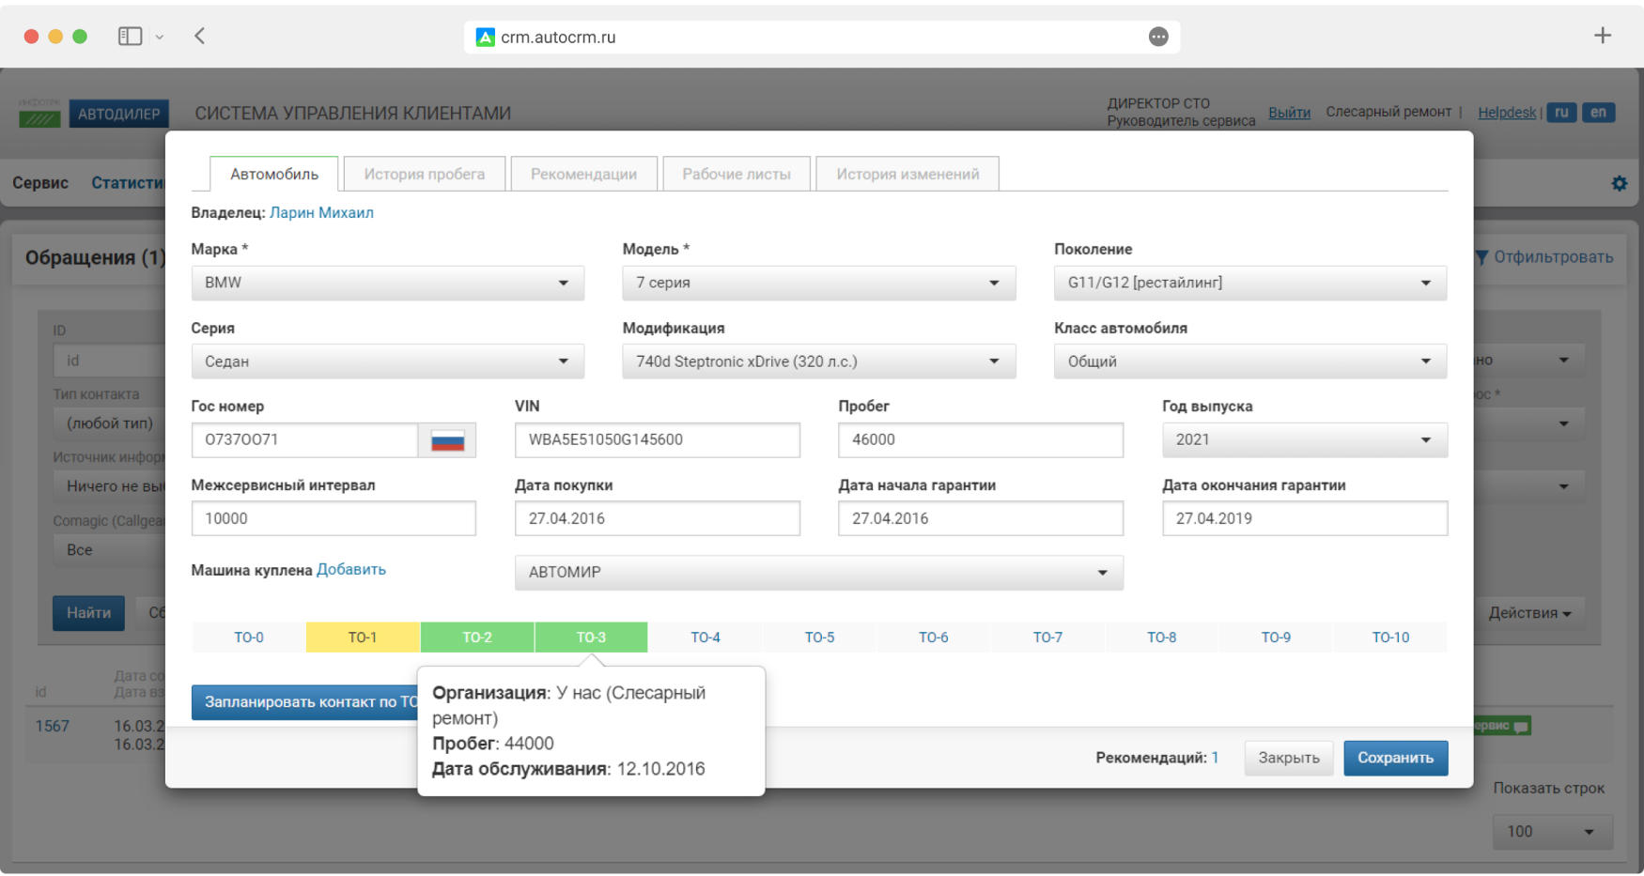Open a new browser tab with plus
Viewport: 1644px width, 876px height.
point(1603,36)
